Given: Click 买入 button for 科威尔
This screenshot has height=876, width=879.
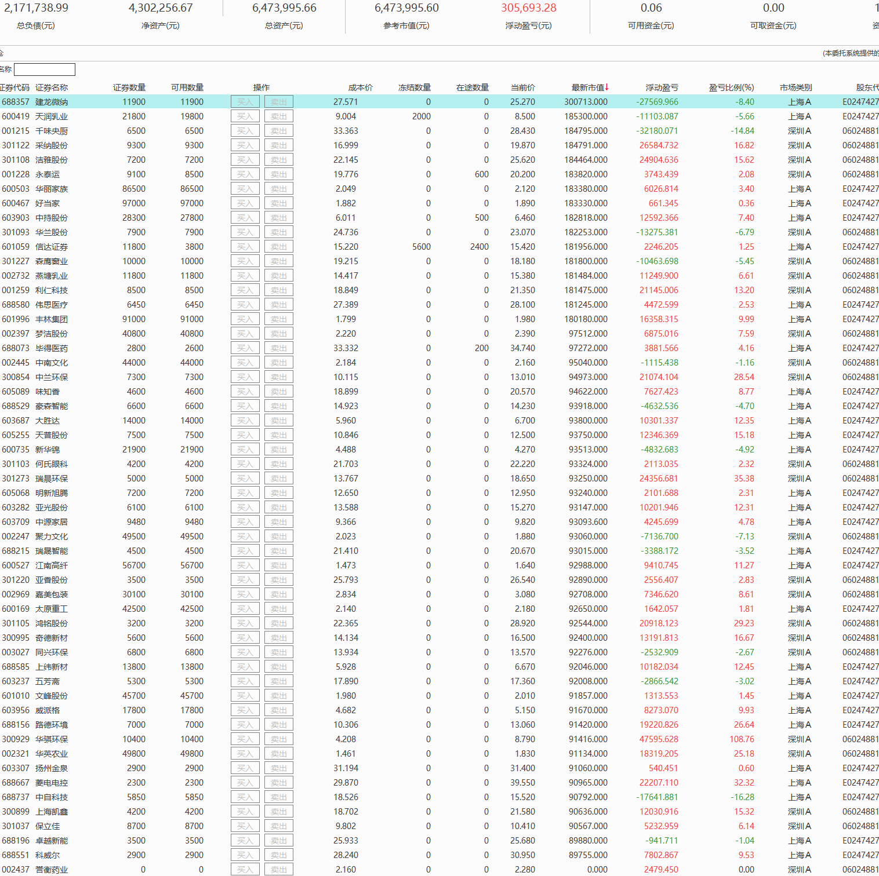Looking at the screenshot, I should [x=245, y=855].
